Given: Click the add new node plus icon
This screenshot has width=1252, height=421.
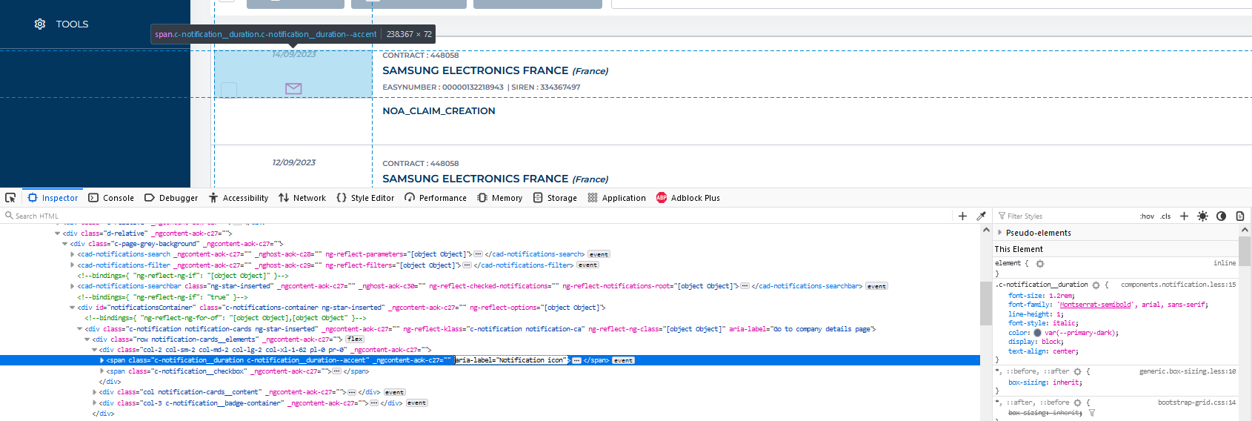Looking at the screenshot, I should pyautogui.click(x=962, y=216).
